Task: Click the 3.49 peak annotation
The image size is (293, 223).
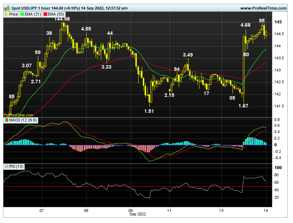Action: [188, 55]
